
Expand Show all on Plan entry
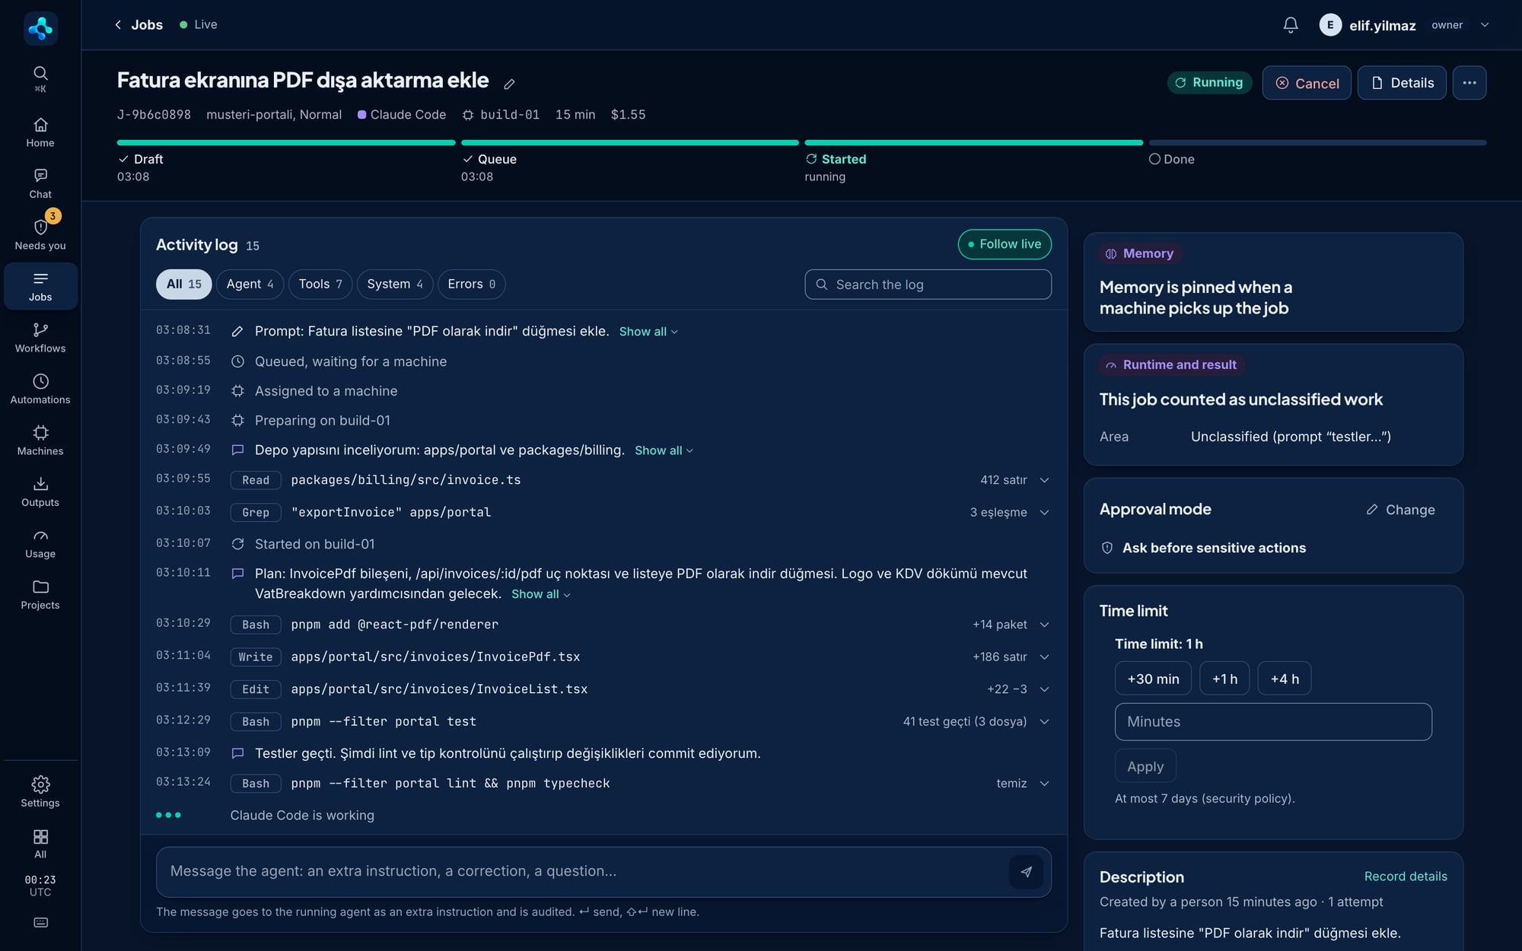(x=540, y=594)
